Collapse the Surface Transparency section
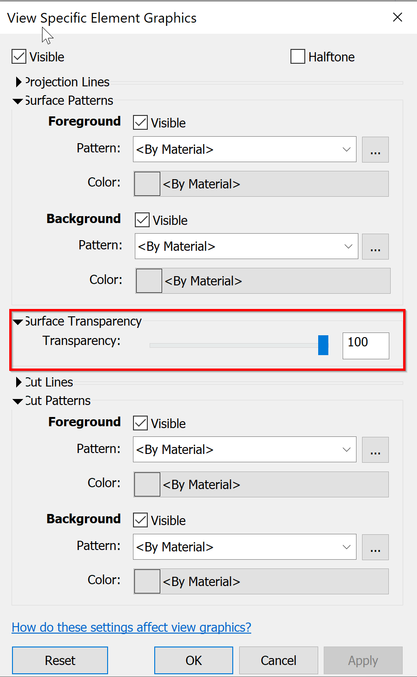Image resolution: width=417 pixels, height=677 pixels. [18, 321]
